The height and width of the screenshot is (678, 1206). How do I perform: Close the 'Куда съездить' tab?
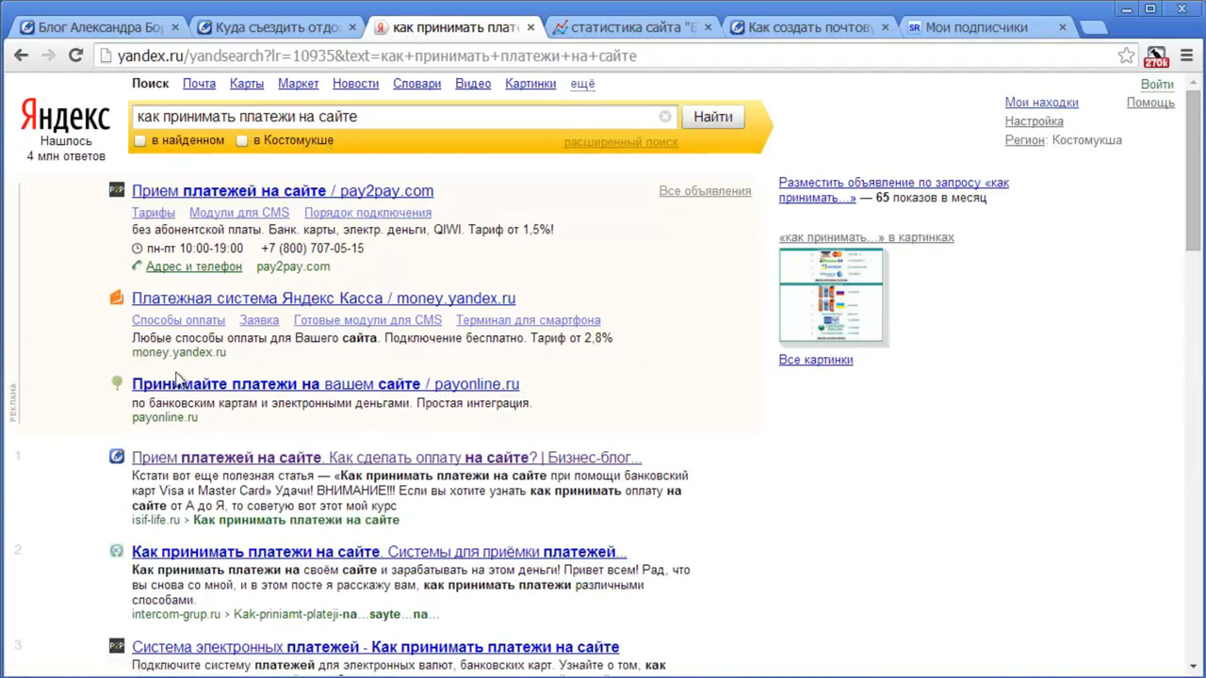(x=353, y=27)
